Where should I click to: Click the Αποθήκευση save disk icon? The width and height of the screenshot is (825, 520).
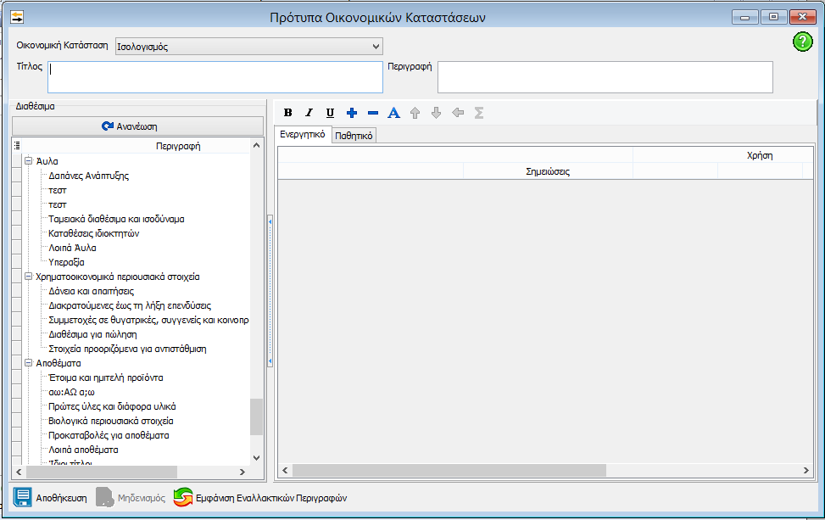point(23,497)
